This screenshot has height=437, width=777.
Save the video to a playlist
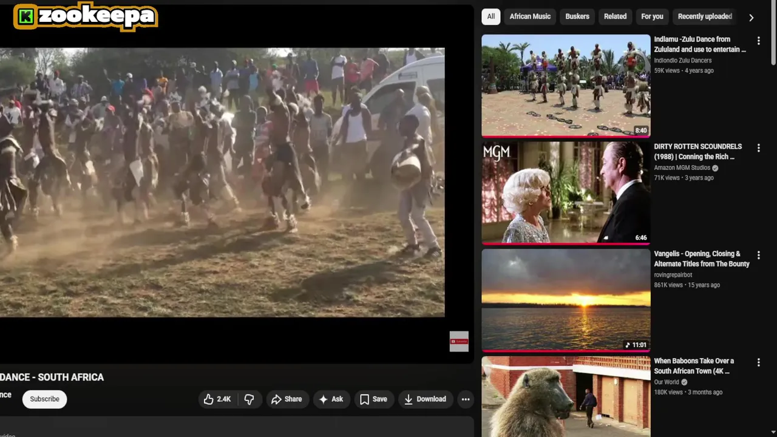pyautogui.click(x=373, y=399)
